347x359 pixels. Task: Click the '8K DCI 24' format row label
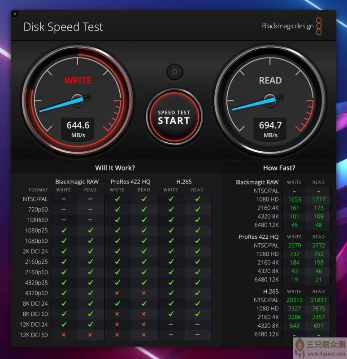[x=35, y=304]
